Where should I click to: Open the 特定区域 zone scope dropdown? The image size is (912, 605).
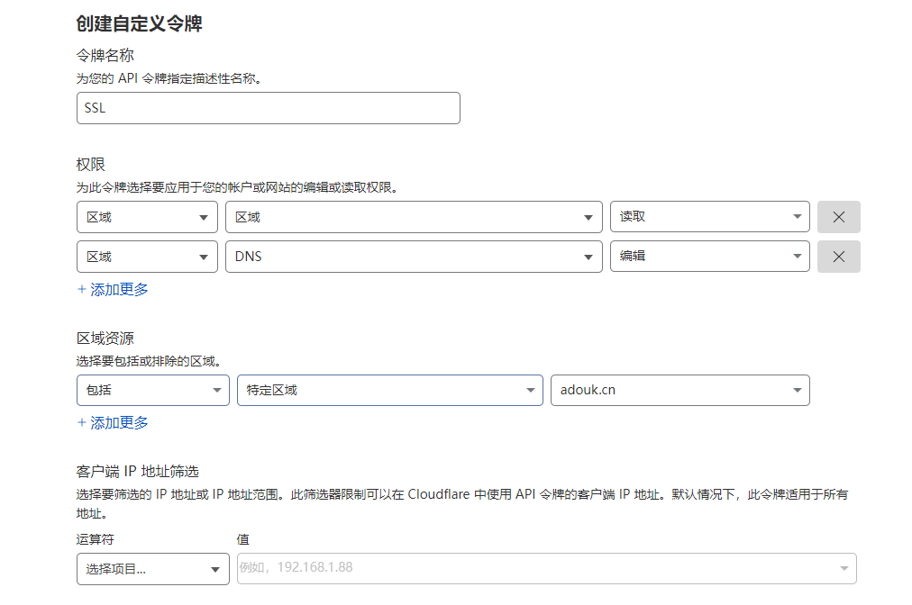pos(389,391)
